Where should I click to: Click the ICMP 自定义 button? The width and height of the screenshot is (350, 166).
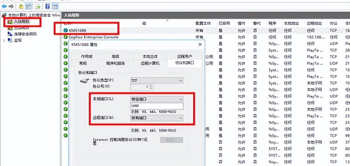172,140
